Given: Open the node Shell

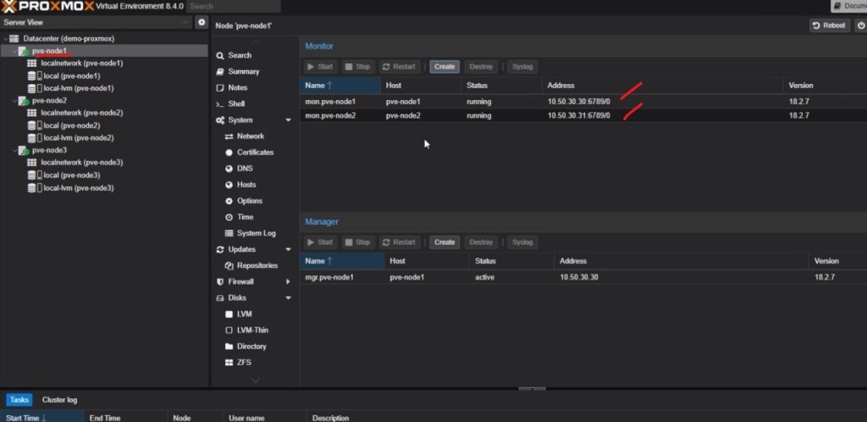Looking at the screenshot, I should click(236, 103).
